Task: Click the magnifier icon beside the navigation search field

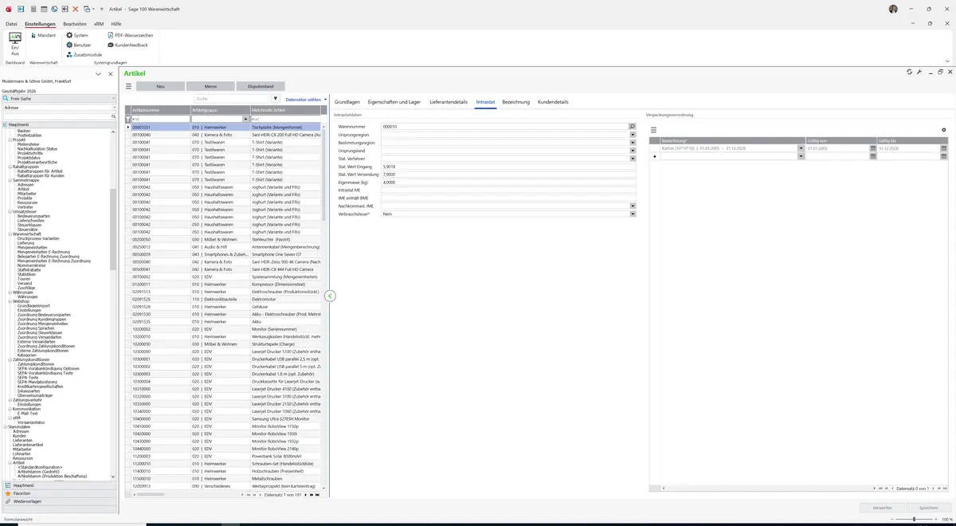Action: (114, 116)
